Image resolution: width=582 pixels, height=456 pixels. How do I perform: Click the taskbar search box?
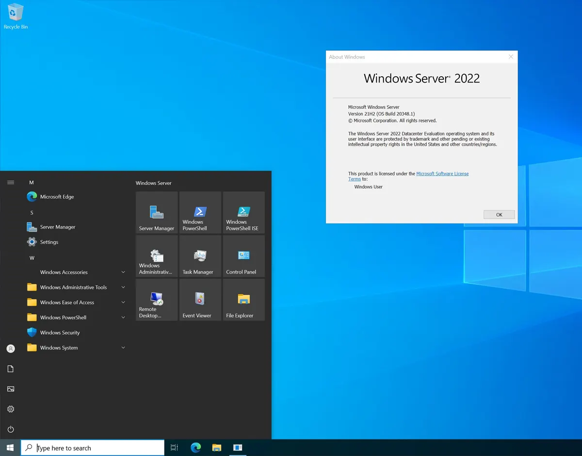[93, 448]
